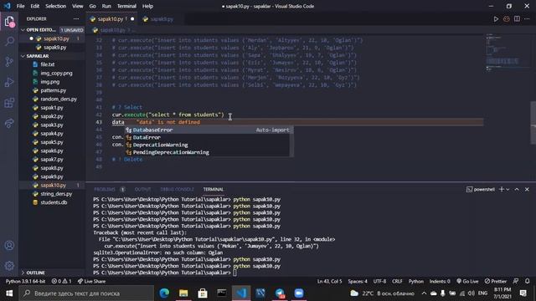The height and width of the screenshot is (301, 536).
Task: Open the Python language mode selector
Action: tap(415, 281)
